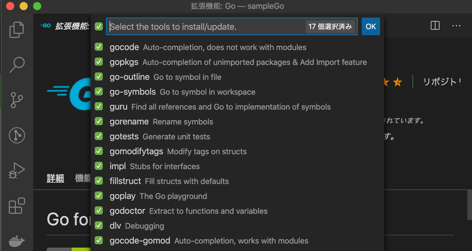Screen dimensions: 472x251
Task: Open the リポジトリ link
Action: (442, 82)
